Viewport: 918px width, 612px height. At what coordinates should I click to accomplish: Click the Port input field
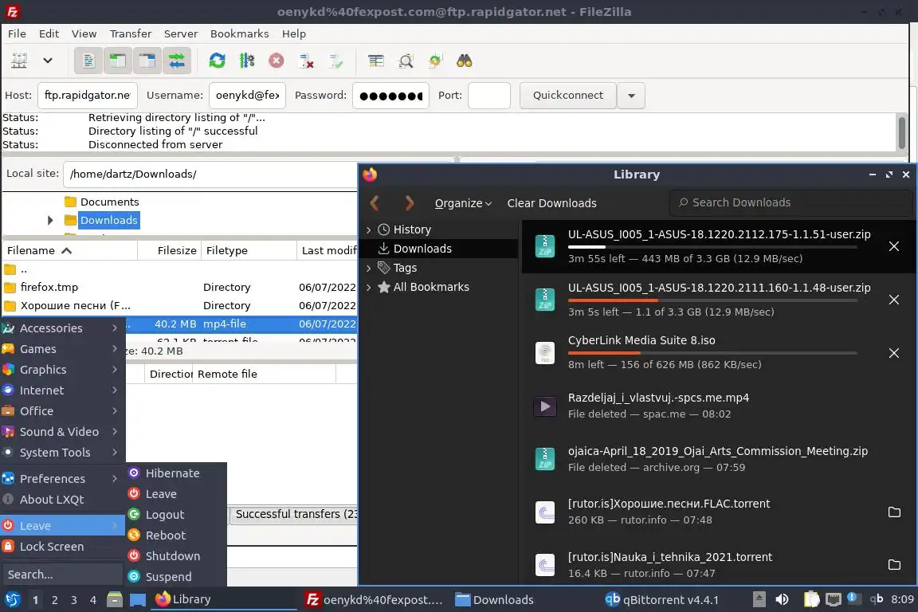click(x=489, y=95)
